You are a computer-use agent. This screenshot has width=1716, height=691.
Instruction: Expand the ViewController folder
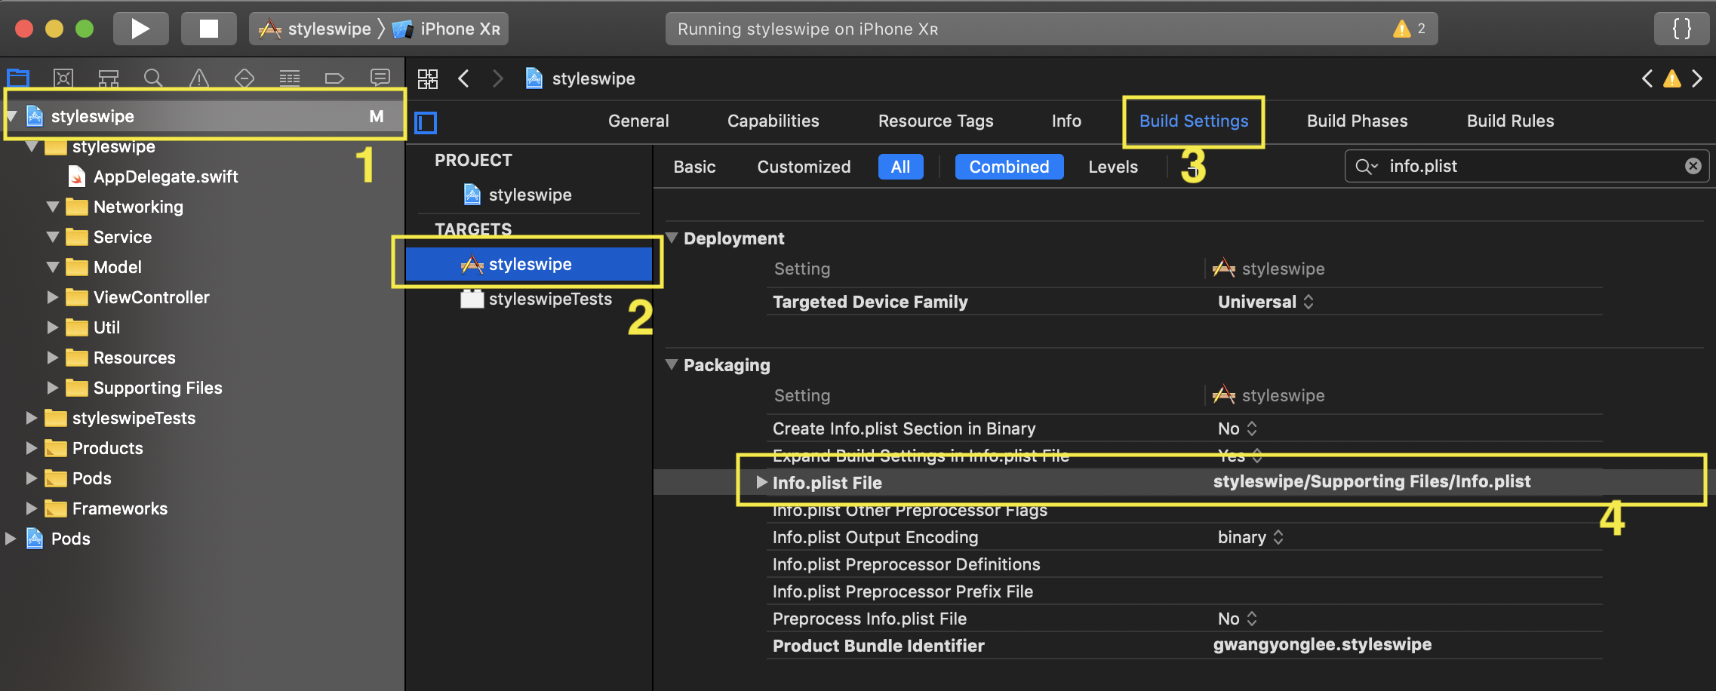(53, 297)
